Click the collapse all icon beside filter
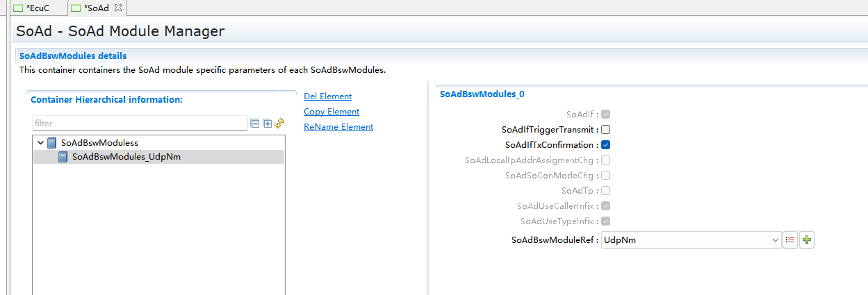Screen dimensions: 868x295 point(255,124)
